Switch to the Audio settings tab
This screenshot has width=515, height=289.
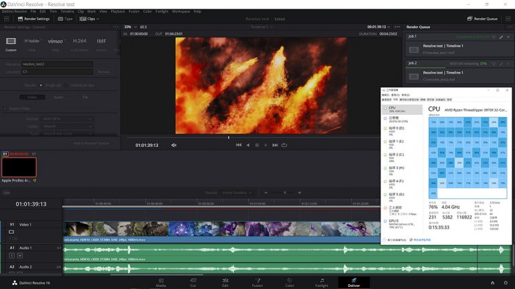(x=59, y=97)
